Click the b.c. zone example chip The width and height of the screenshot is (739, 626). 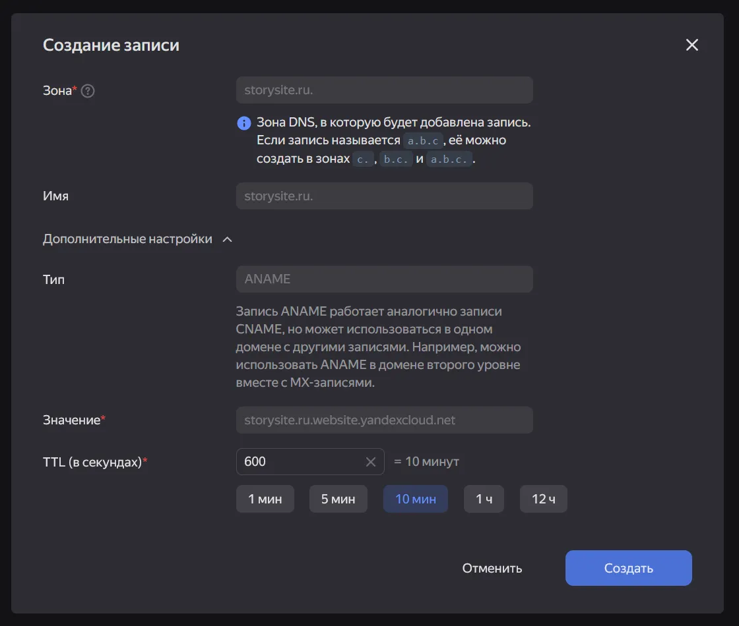pos(397,159)
